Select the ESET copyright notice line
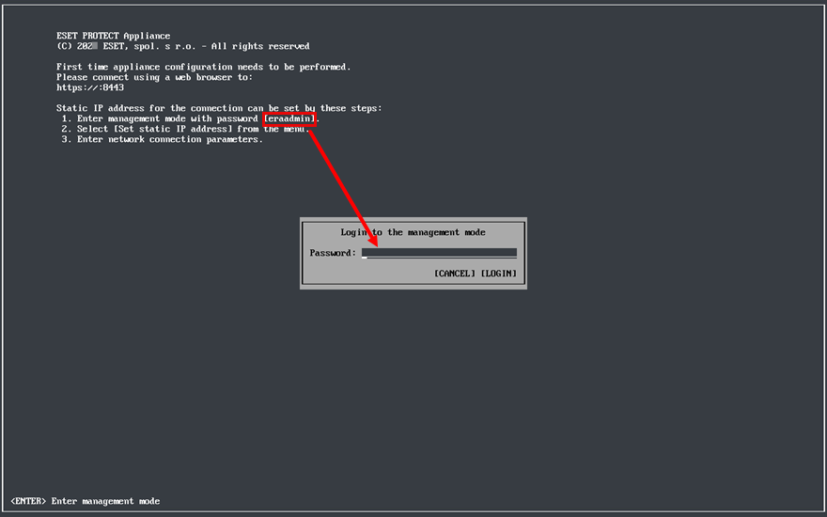The width and height of the screenshot is (827, 517). [x=182, y=46]
